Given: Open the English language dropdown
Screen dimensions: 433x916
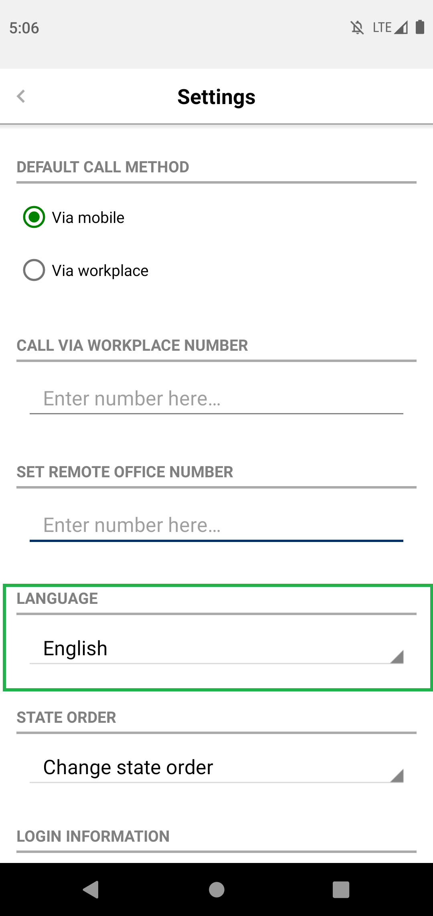Looking at the screenshot, I should coord(216,648).
